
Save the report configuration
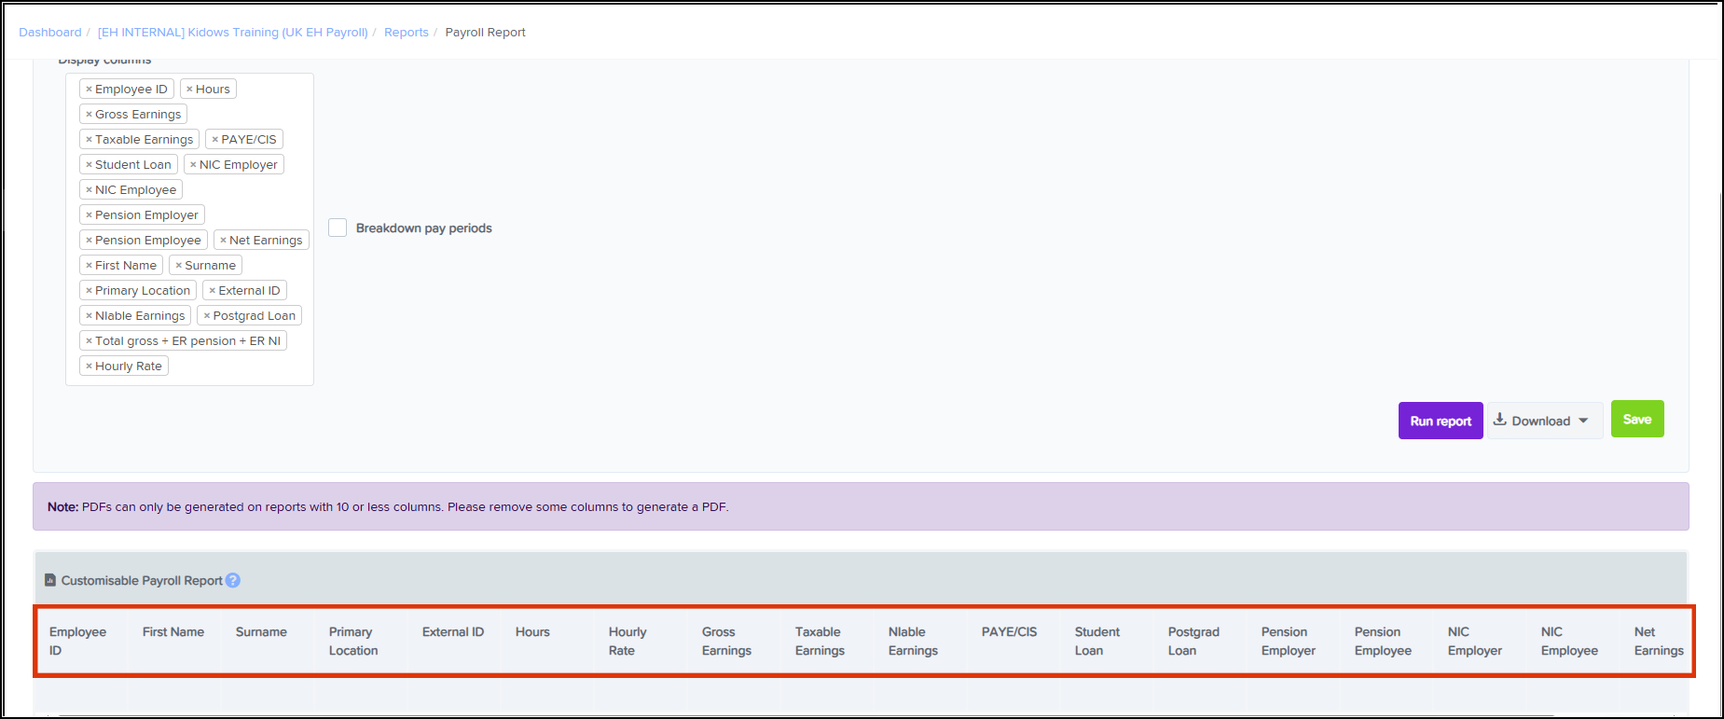1636,420
